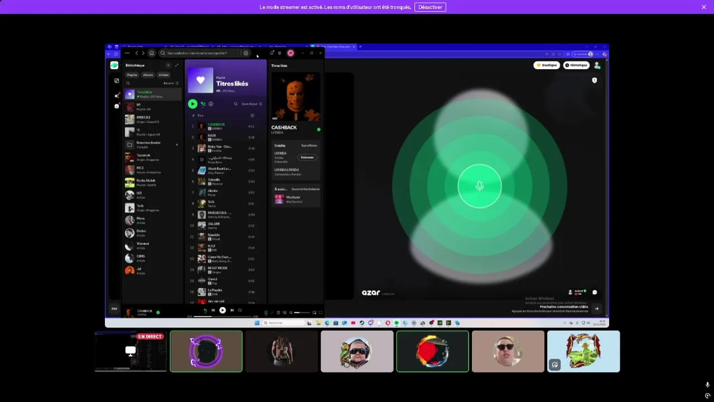Open the Spotify profile avatar menu

pyautogui.click(x=291, y=53)
